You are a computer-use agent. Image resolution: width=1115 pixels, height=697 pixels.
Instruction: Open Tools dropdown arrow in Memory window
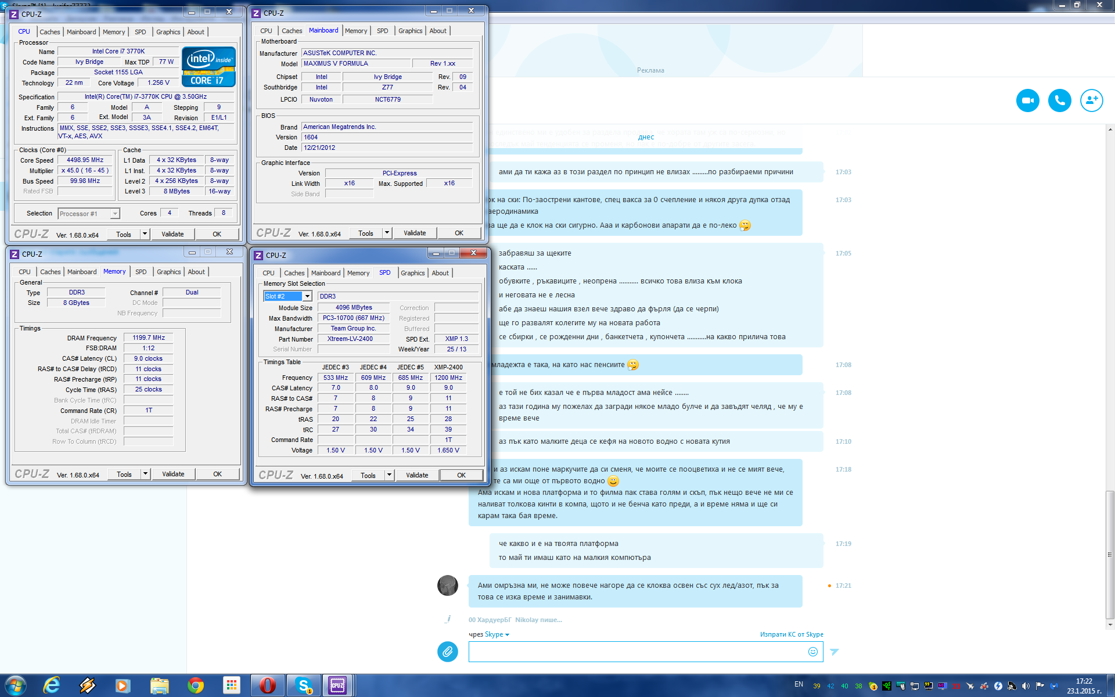pyautogui.click(x=145, y=474)
